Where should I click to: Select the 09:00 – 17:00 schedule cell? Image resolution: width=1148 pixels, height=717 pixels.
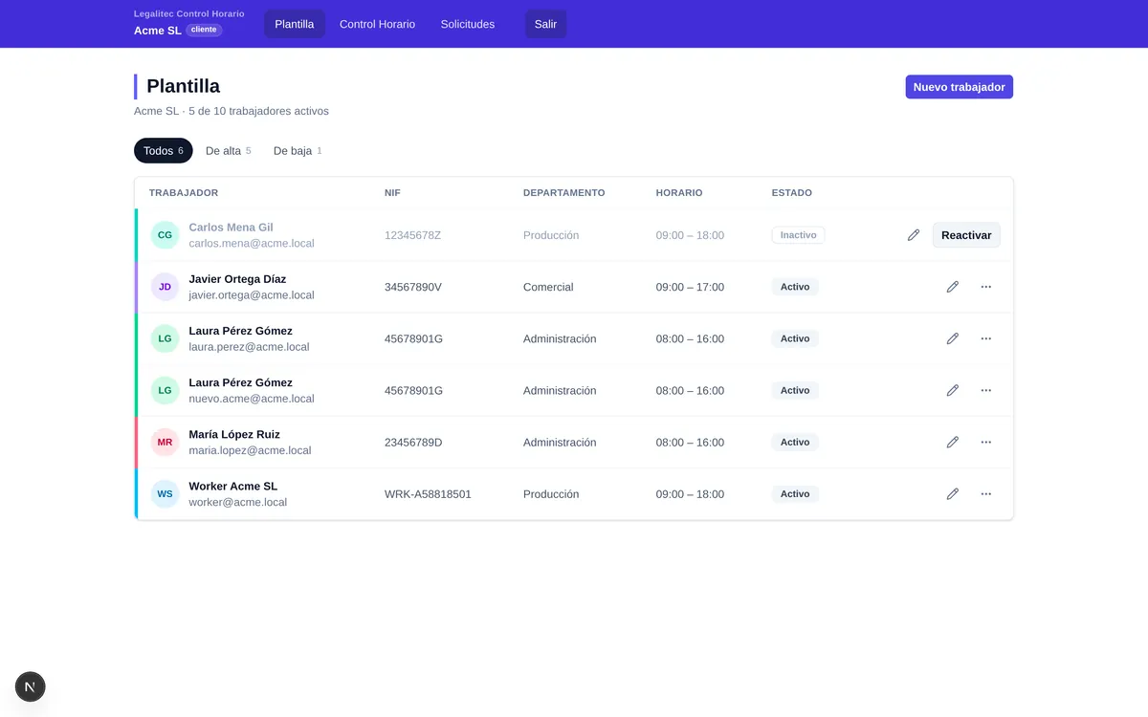690,287
